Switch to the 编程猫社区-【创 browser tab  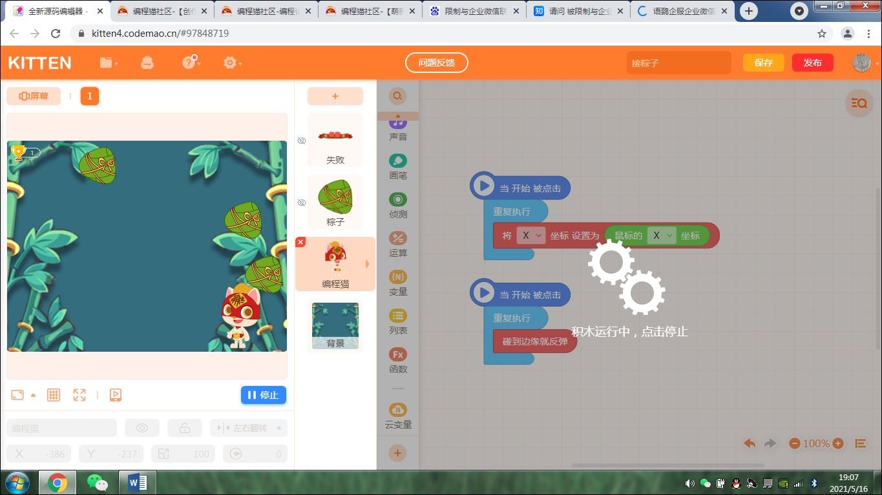[x=162, y=11]
